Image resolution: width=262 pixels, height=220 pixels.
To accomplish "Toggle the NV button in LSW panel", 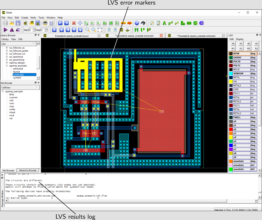I will click(241, 43).
